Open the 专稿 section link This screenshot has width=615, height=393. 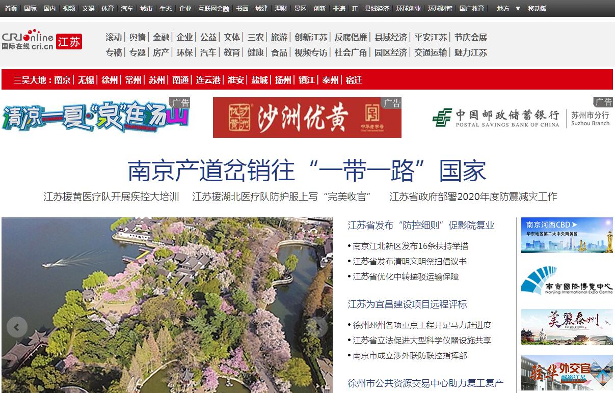[x=114, y=52]
